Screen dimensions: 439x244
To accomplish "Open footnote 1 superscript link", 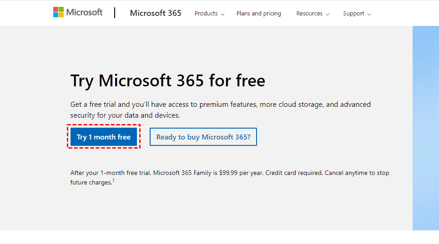I will click(113, 181).
